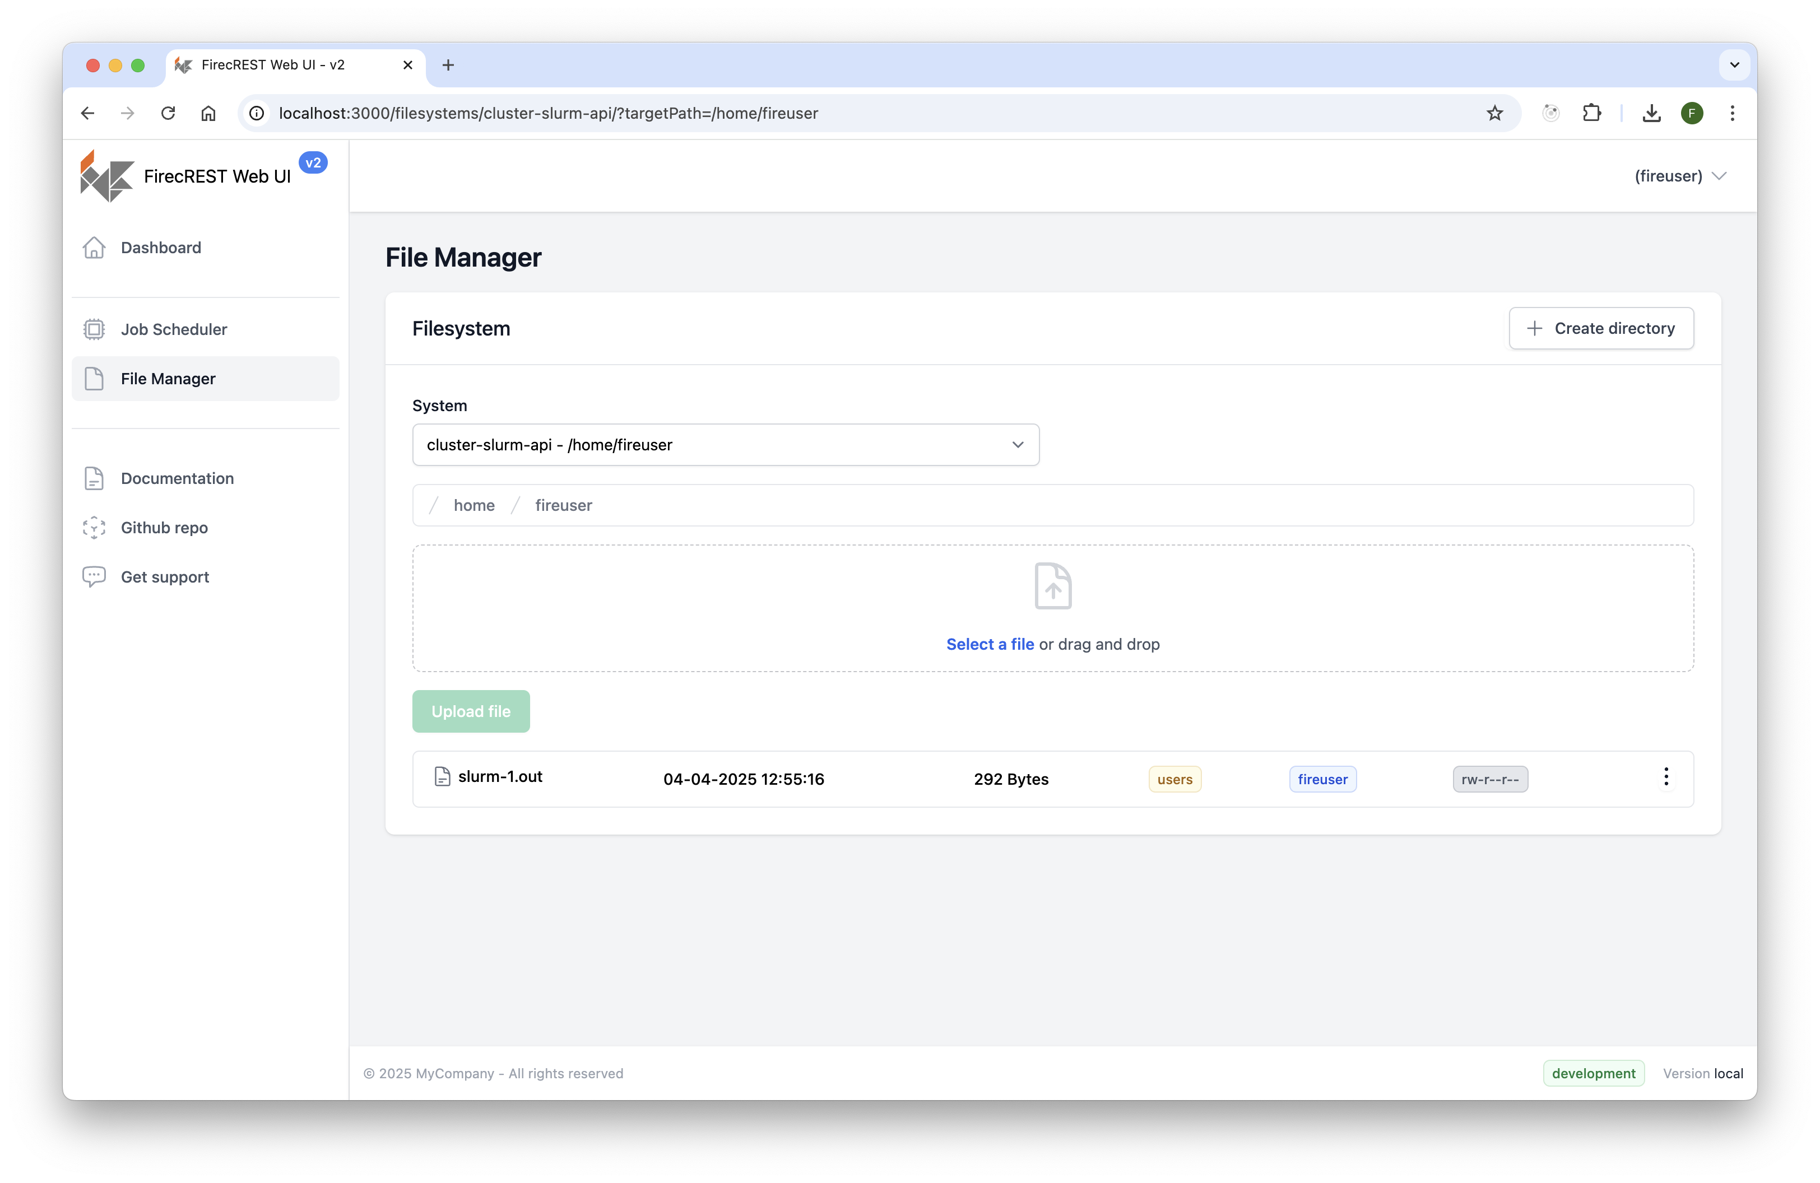This screenshot has width=1820, height=1183.
Task: Bookmark this page with the star icon
Action: click(1494, 113)
